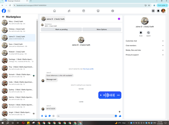Click the browser address bar URL

click(31, 5)
